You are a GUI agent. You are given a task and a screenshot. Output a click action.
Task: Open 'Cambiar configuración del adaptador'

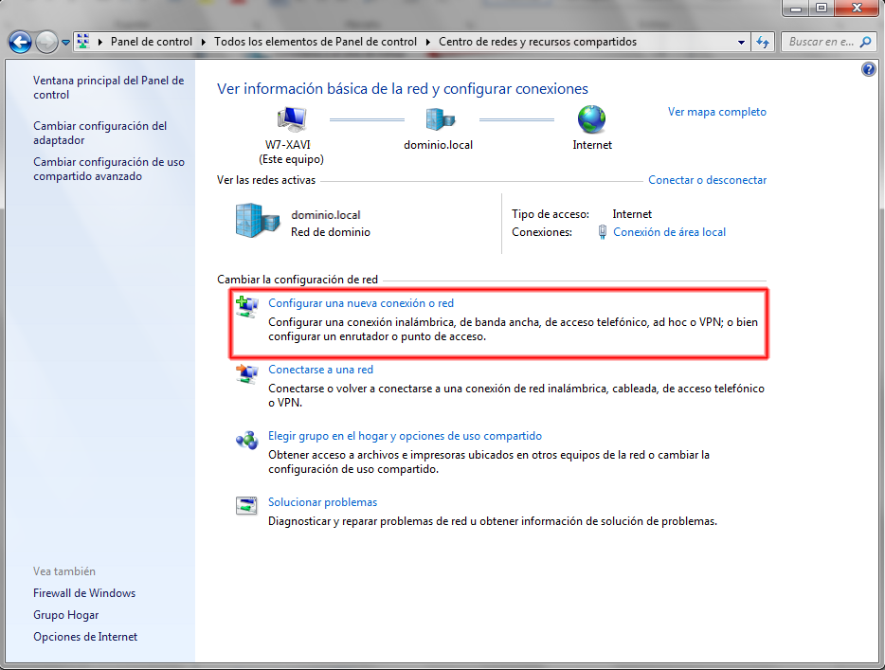[99, 133]
